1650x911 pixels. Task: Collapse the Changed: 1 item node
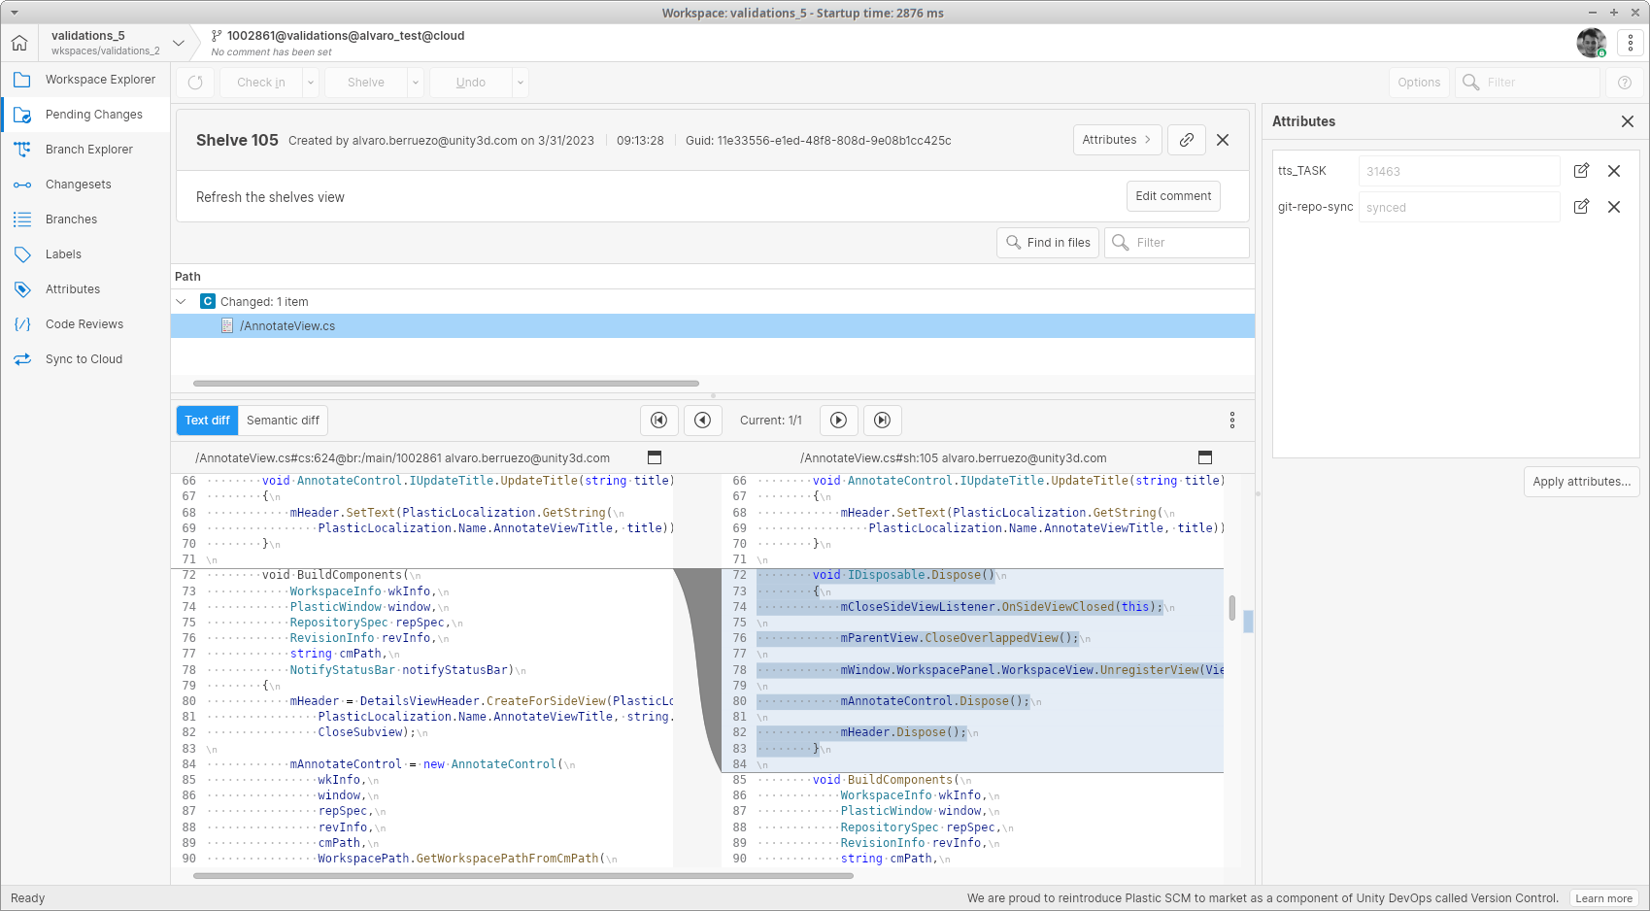[181, 301]
